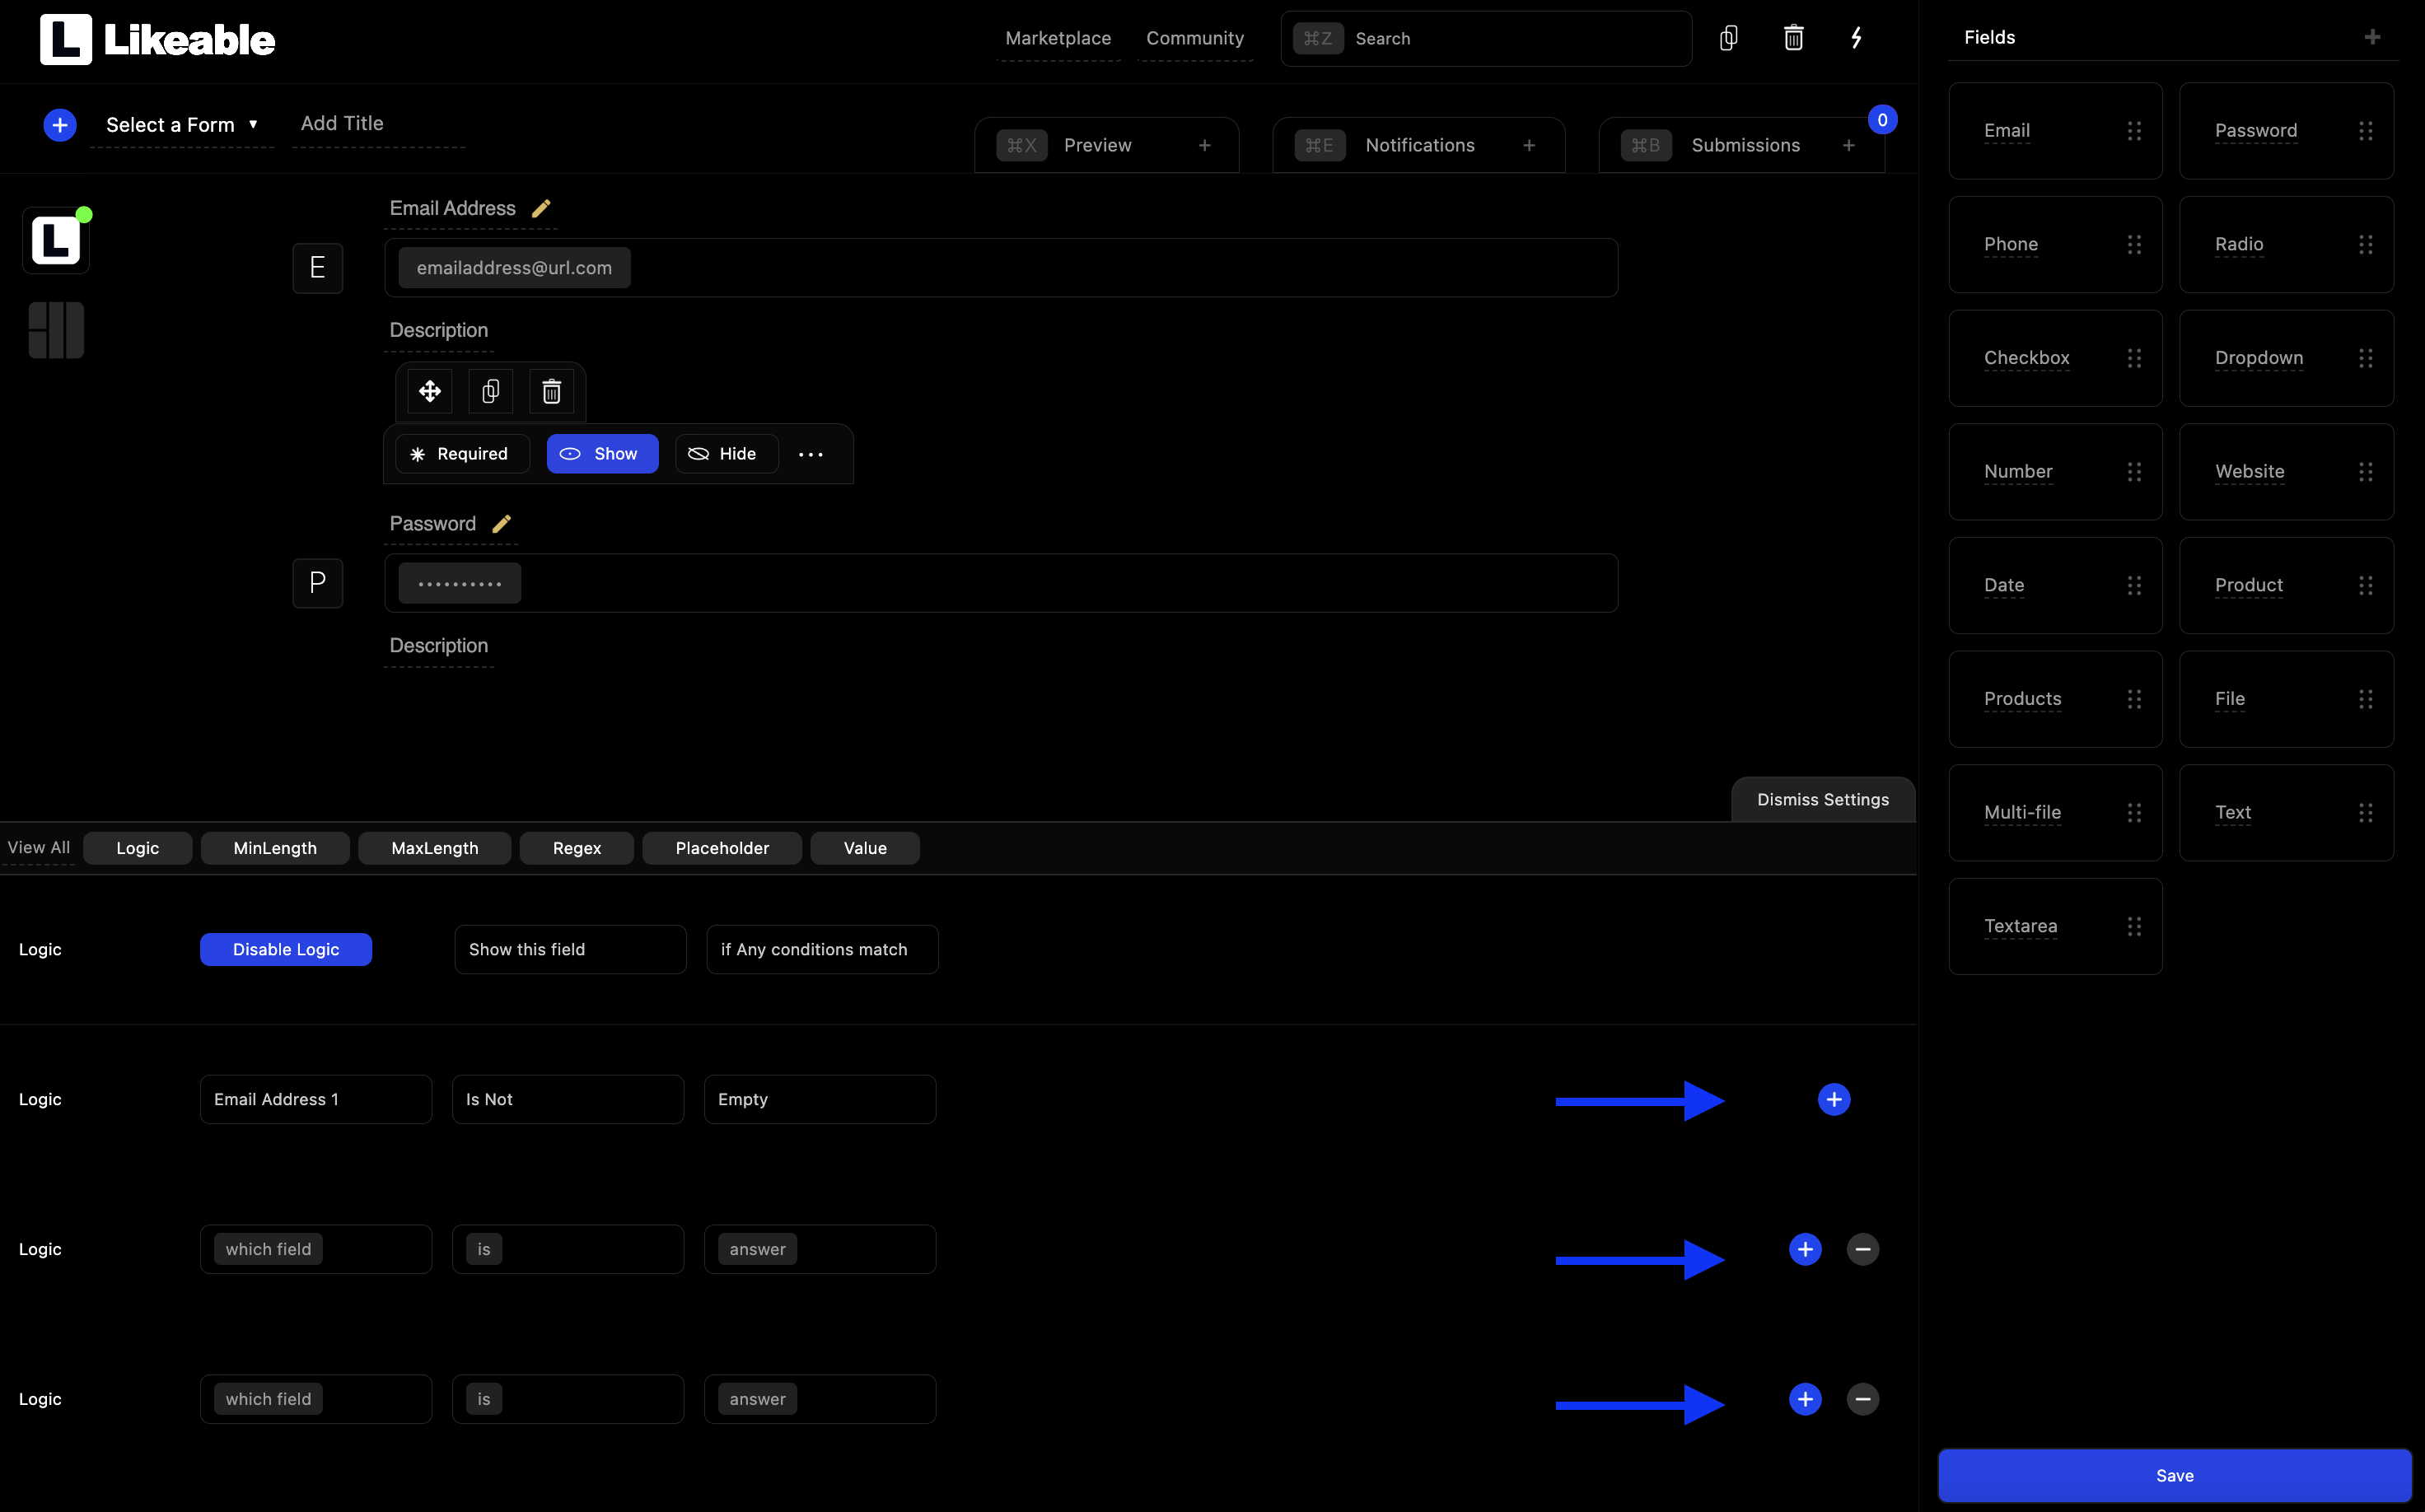The image size is (2425, 1512).
Task: Click the drag handle icon on Email field
Action: point(2134,131)
